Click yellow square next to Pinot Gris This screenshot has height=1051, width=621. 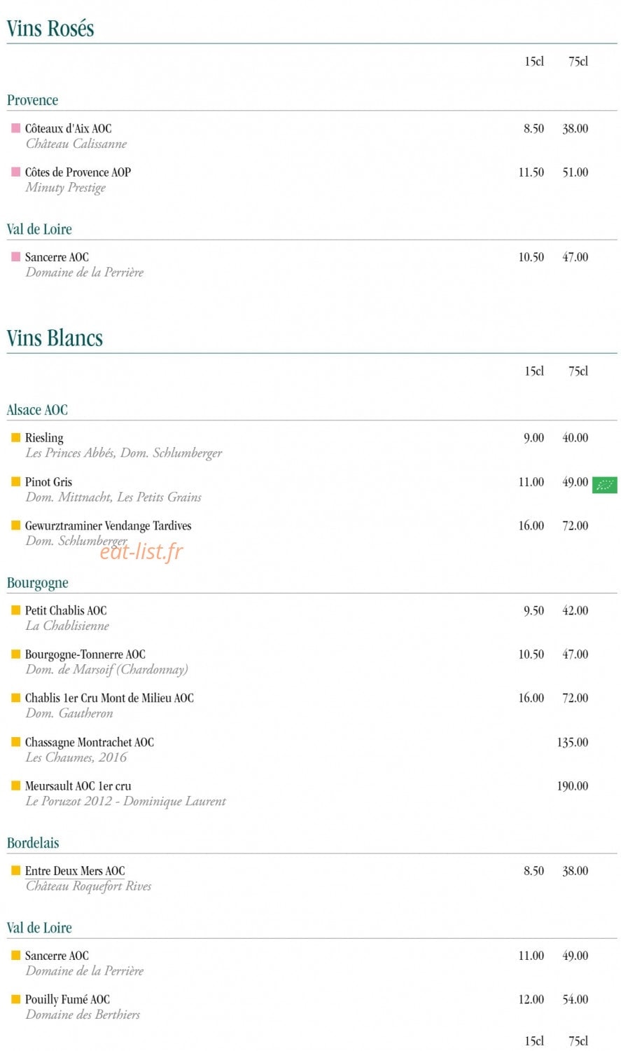[x=15, y=481]
